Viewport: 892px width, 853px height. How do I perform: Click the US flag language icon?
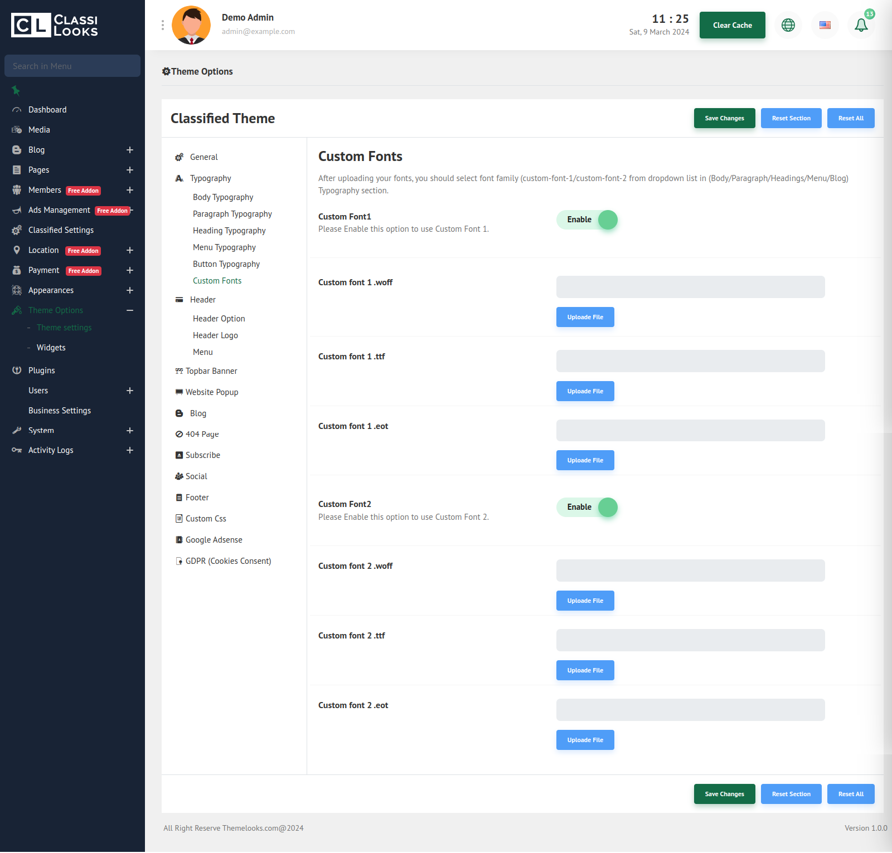(825, 25)
